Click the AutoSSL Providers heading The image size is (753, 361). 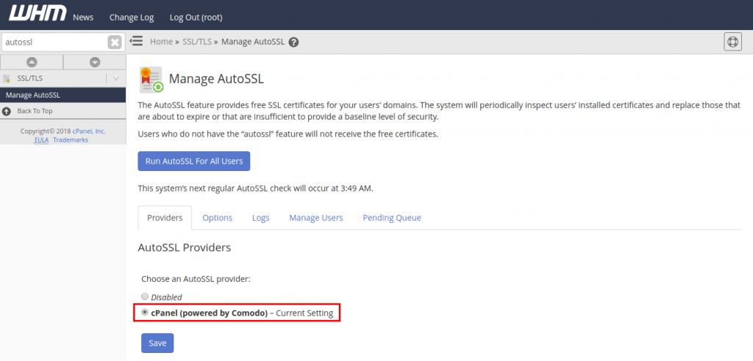pyautogui.click(x=185, y=248)
